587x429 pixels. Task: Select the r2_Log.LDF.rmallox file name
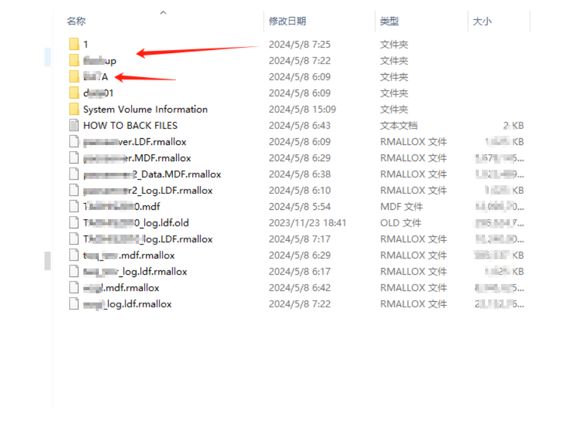point(148,191)
